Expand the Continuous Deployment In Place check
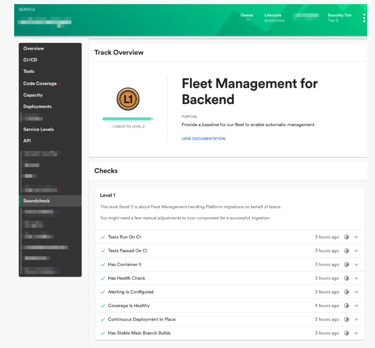 [x=356, y=320]
